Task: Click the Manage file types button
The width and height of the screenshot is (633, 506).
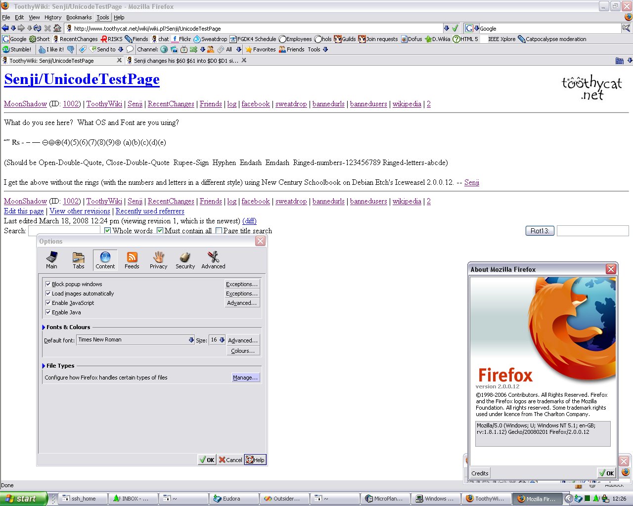Action: pos(245,378)
